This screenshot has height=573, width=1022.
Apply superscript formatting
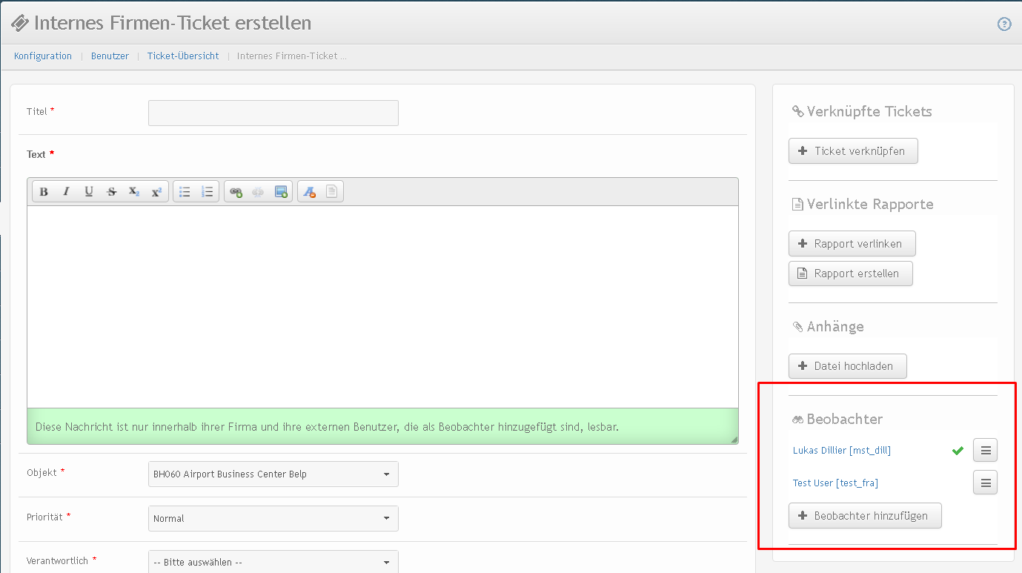(x=156, y=192)
